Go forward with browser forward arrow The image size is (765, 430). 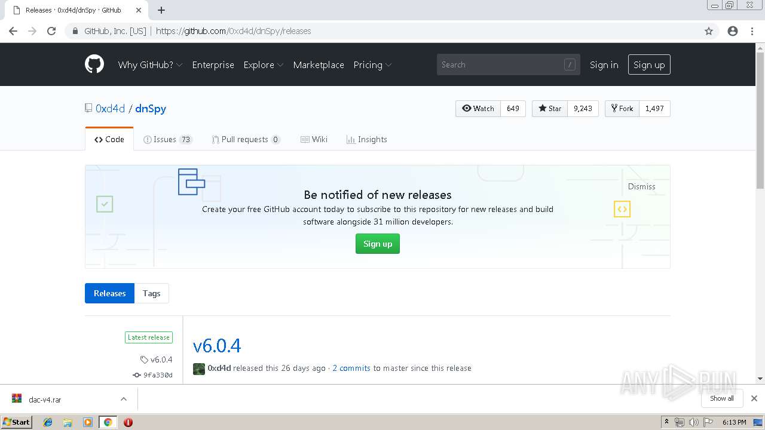pos(32,31)
